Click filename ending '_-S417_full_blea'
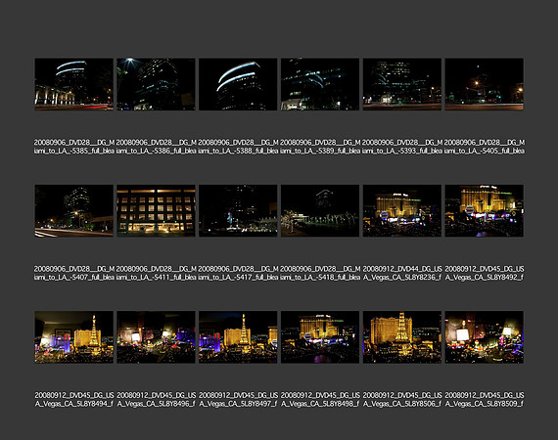 click(238, 273)
